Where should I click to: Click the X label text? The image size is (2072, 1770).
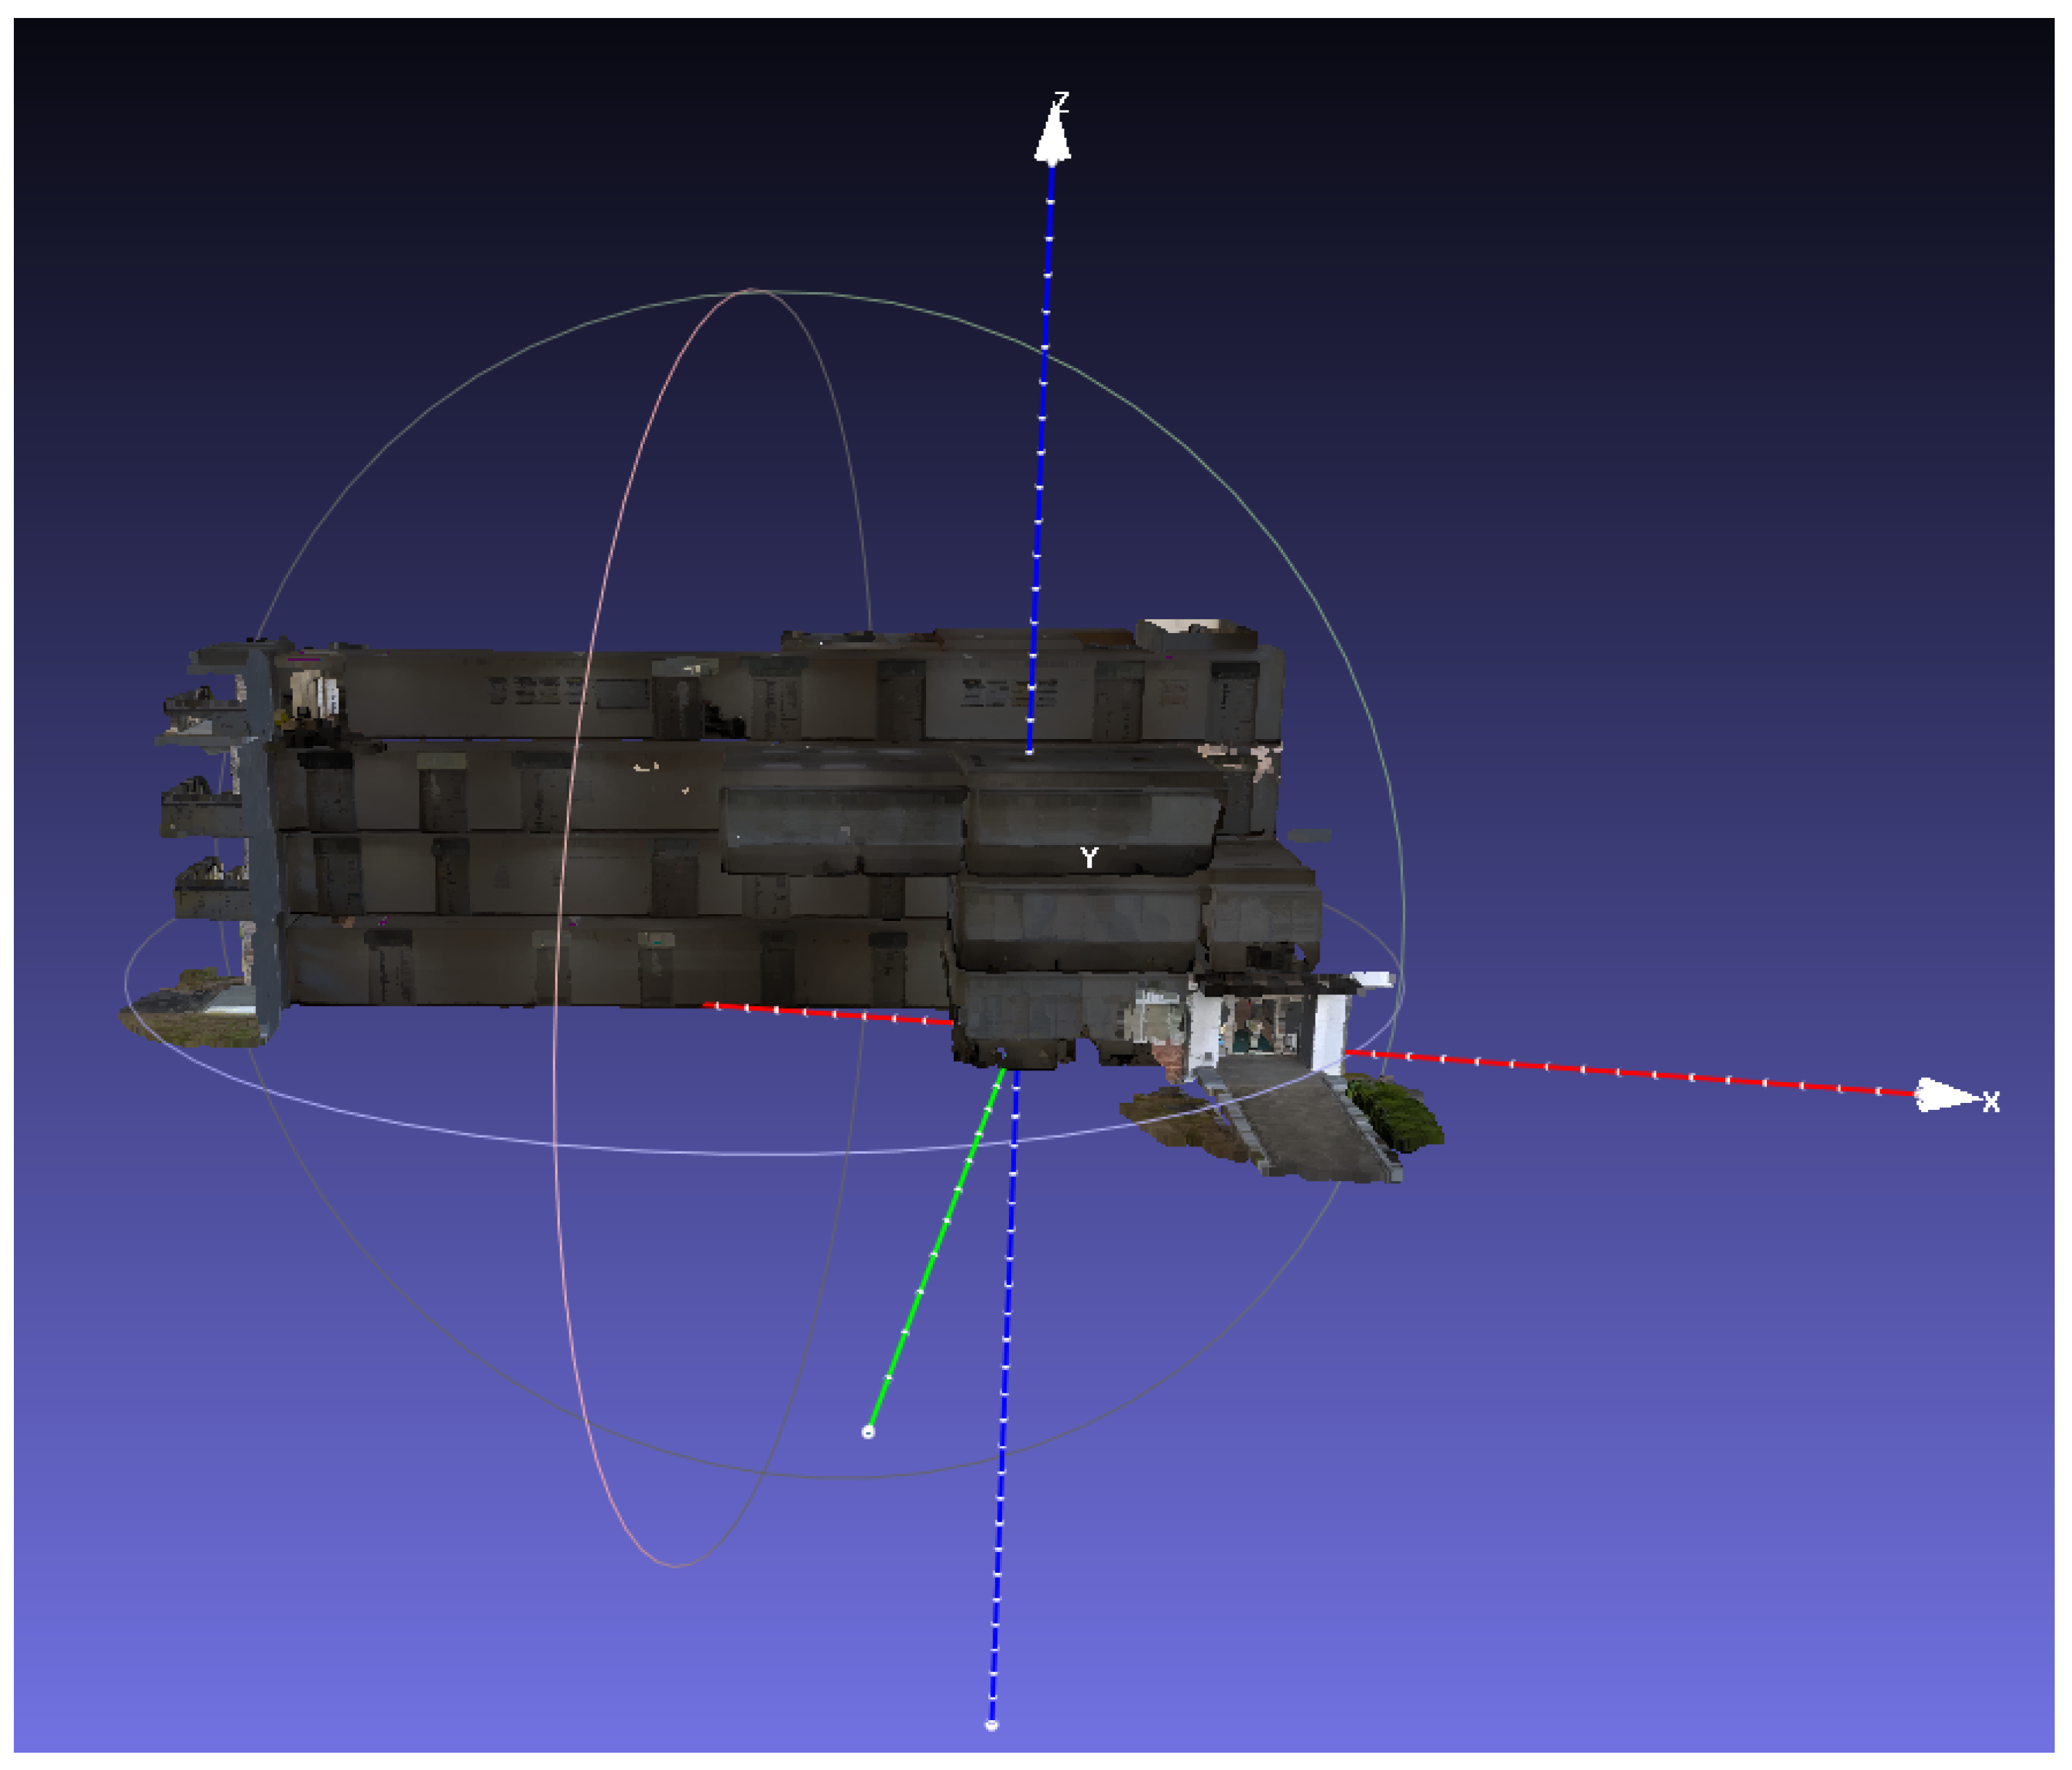1991,1102
